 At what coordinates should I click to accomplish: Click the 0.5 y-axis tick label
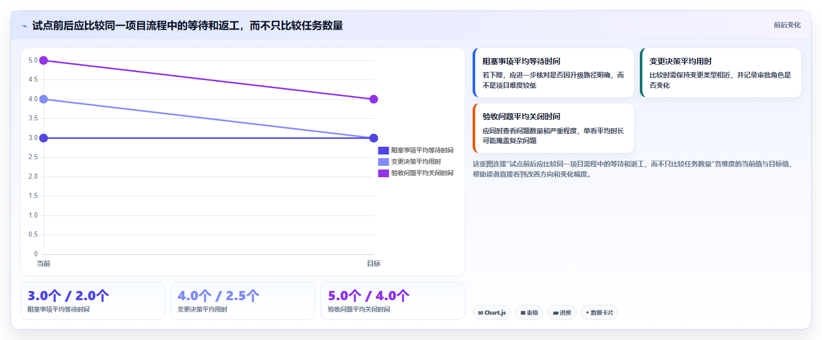pos(33,235)
